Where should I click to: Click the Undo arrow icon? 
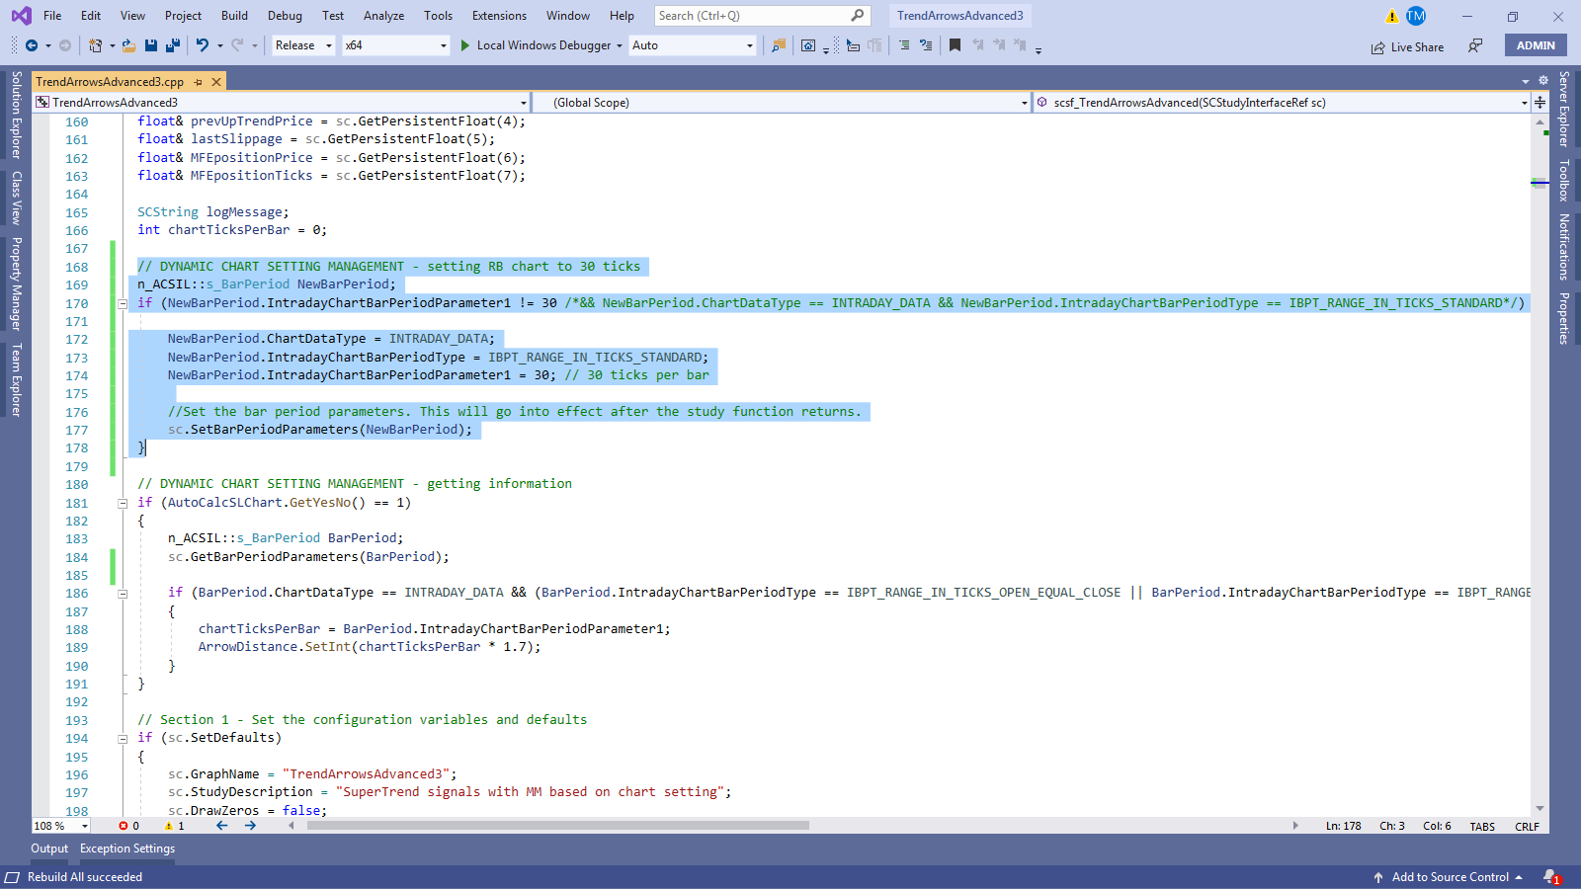point(203,45)
